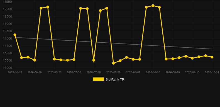Click the 2026-08-29 date label

click(x=173, y=72)
